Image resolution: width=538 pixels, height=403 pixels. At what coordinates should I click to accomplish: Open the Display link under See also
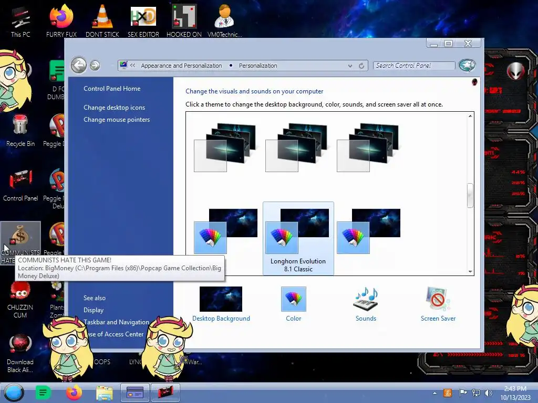point(94,310)
